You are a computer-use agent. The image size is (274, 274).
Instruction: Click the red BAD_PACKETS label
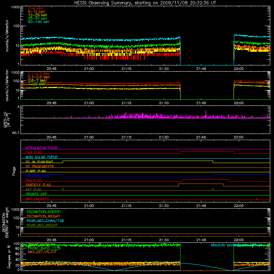click(x=37, y=199)
